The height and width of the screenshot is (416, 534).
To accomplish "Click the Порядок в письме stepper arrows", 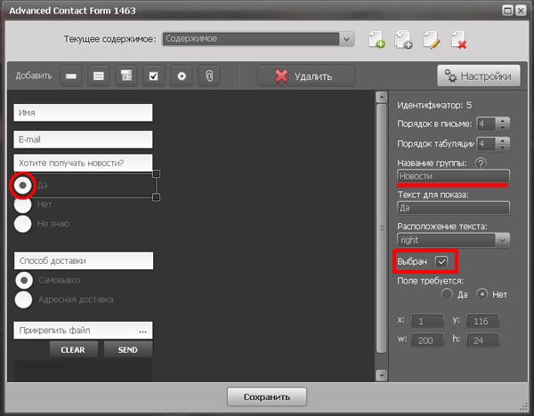I will (503, 124).
